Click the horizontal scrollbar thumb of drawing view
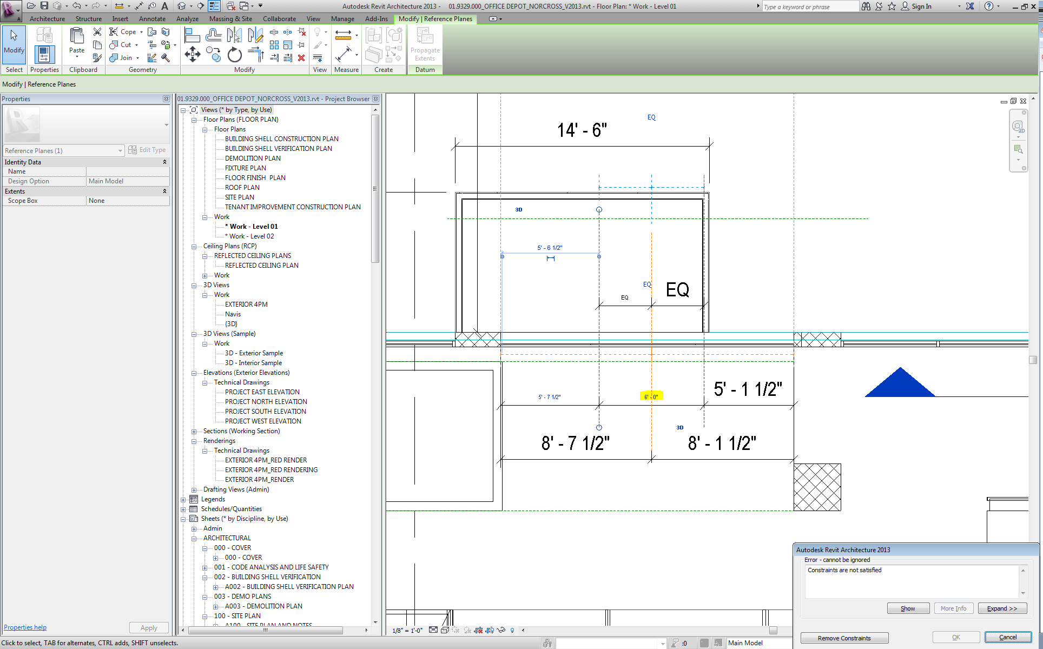 click(x=773, y=630)
